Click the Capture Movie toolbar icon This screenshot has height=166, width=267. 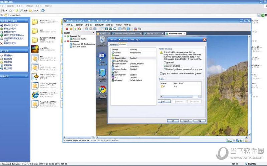click(136, 29)
